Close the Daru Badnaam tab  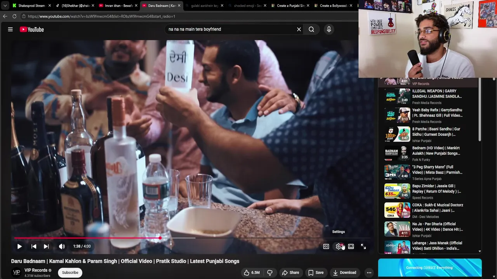(x=179, y=6)
